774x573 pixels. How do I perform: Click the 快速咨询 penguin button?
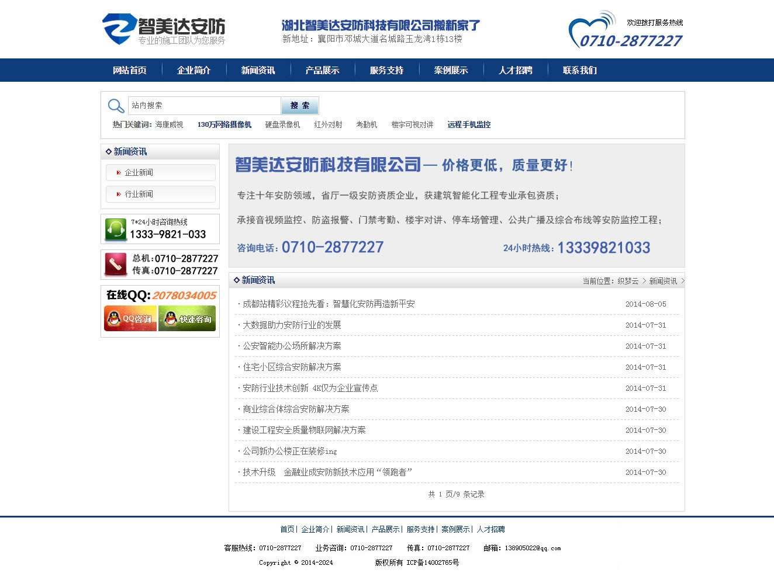pos(187,319)
